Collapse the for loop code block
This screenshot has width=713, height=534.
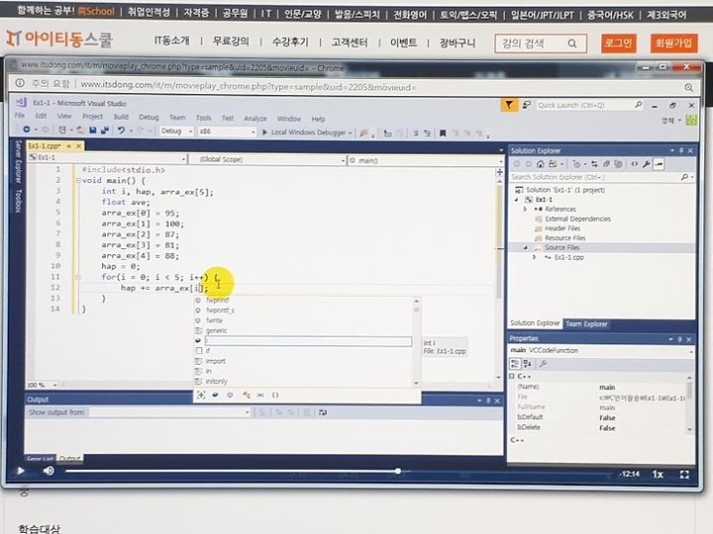78,277
